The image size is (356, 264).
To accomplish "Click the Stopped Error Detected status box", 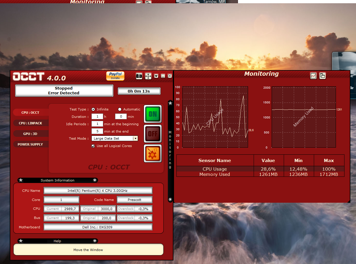I will (x=64, y=91).
